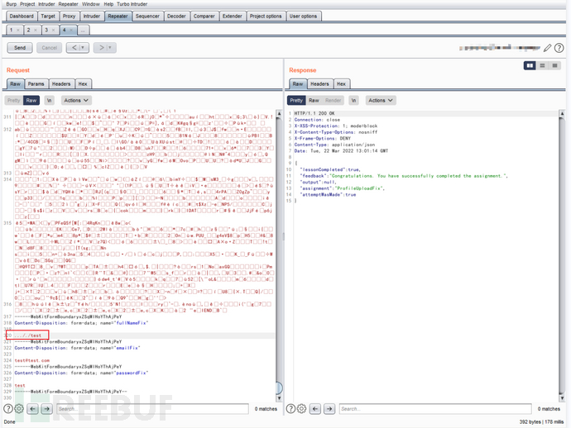This screenshot has height=428, width=571.
Task: Toggle Request Raw view mode
Action: pyautogui.click(x=31, y=100)
